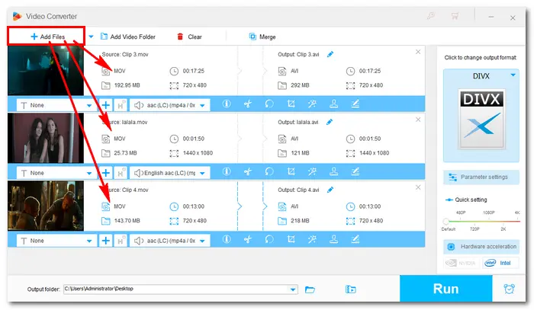This screenshot has width=534, height=310.
Task: Click the Add Files button
Action: [47, 37]
